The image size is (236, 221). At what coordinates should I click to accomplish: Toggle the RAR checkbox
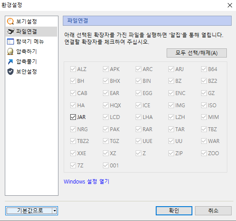(x=138, y=129)
